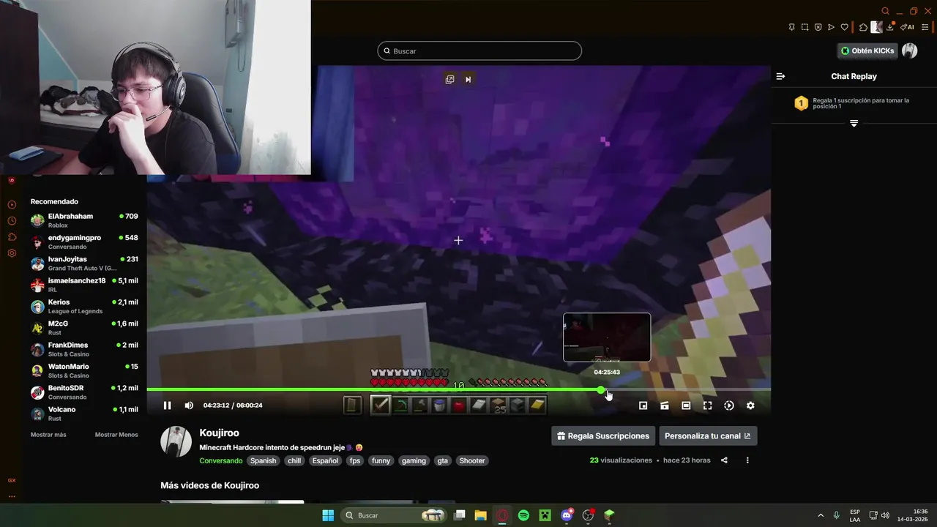Open ElAbrahaham recommended channel
Viewport: 937px width, 527px height.
(x=84, y=220)
